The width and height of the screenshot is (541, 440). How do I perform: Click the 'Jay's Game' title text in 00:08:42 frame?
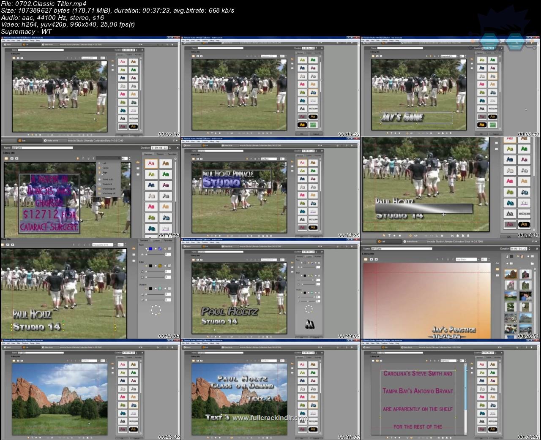click(x=402, y=117)
